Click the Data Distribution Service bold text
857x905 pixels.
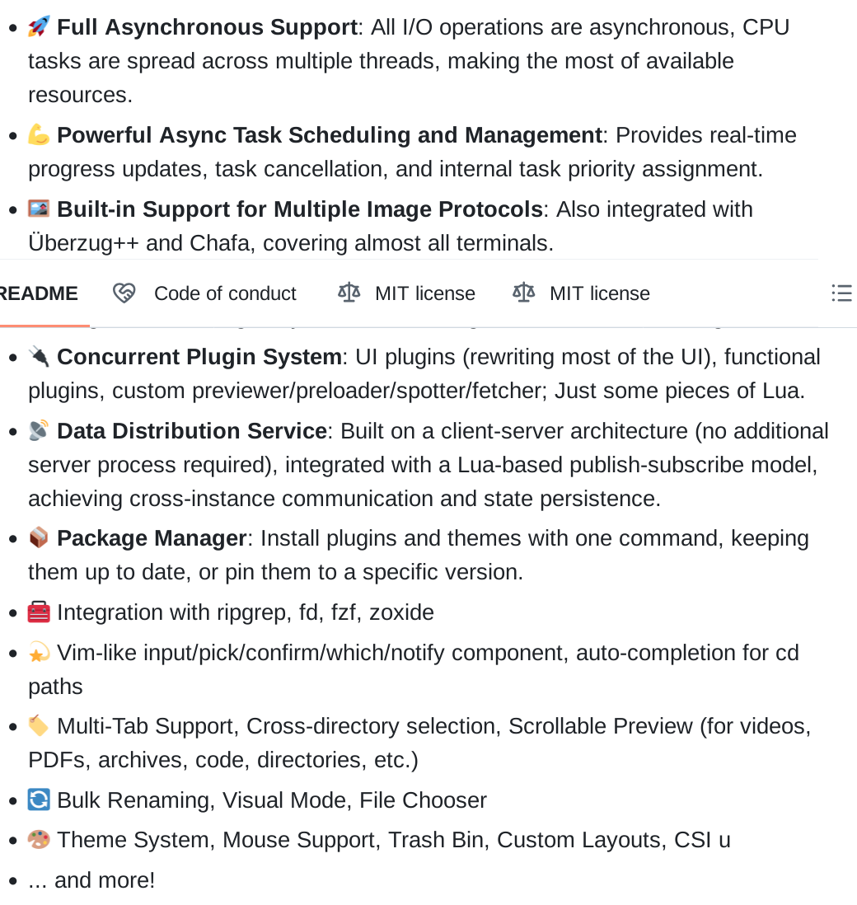(x=192, y=431)
